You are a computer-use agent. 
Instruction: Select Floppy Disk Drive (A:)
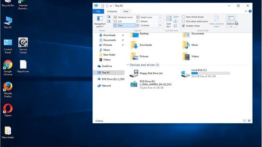click(x=147, y=73)
